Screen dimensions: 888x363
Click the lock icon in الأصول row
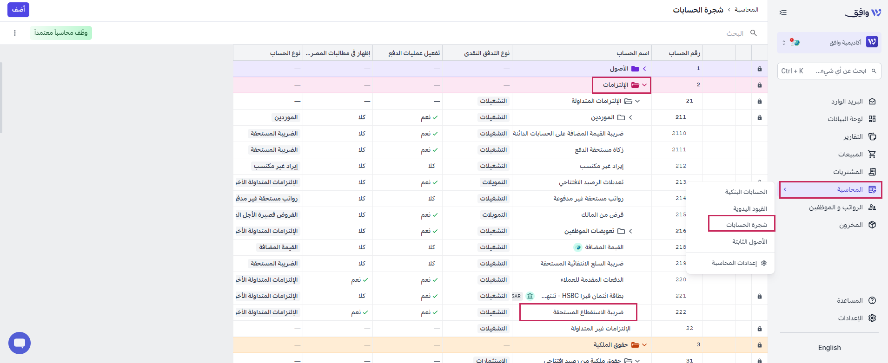(x=760, y=69)
